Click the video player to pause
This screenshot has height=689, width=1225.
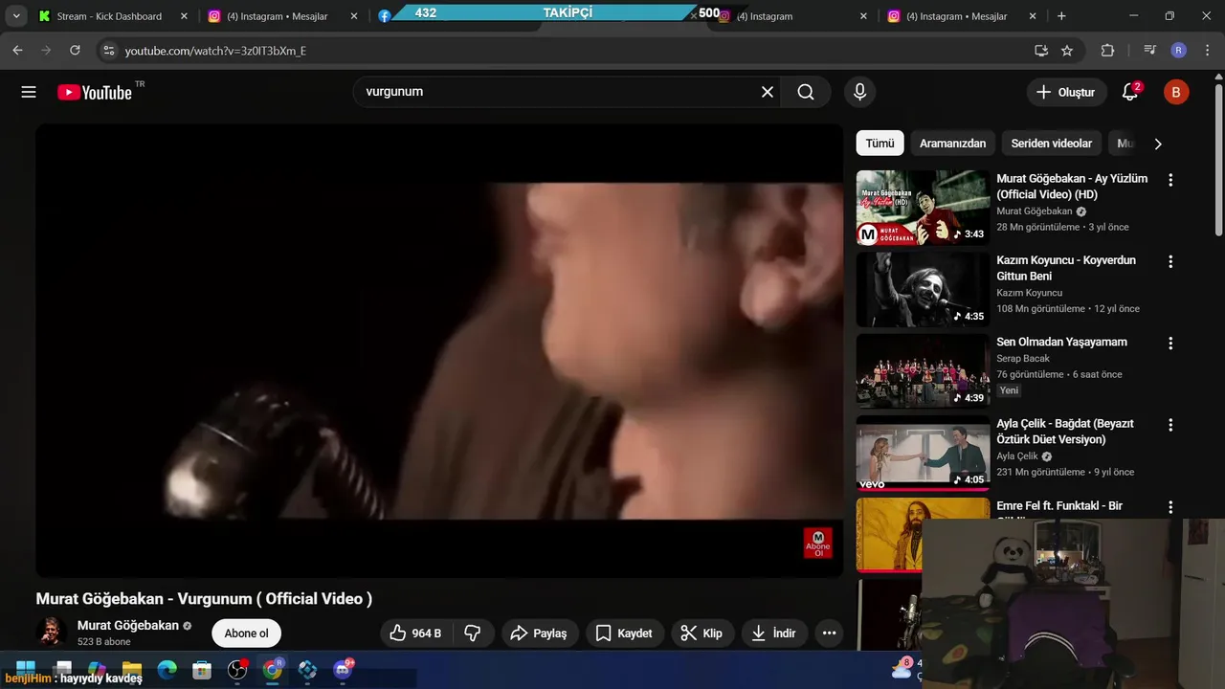pyautogui.click(x=439, y=351)
